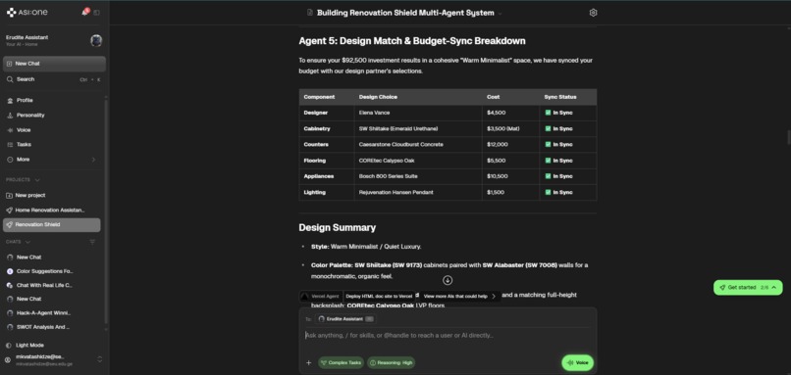Click the More menu item
The width and height of the screenshot is (791, 375).
tap(53, 160)
